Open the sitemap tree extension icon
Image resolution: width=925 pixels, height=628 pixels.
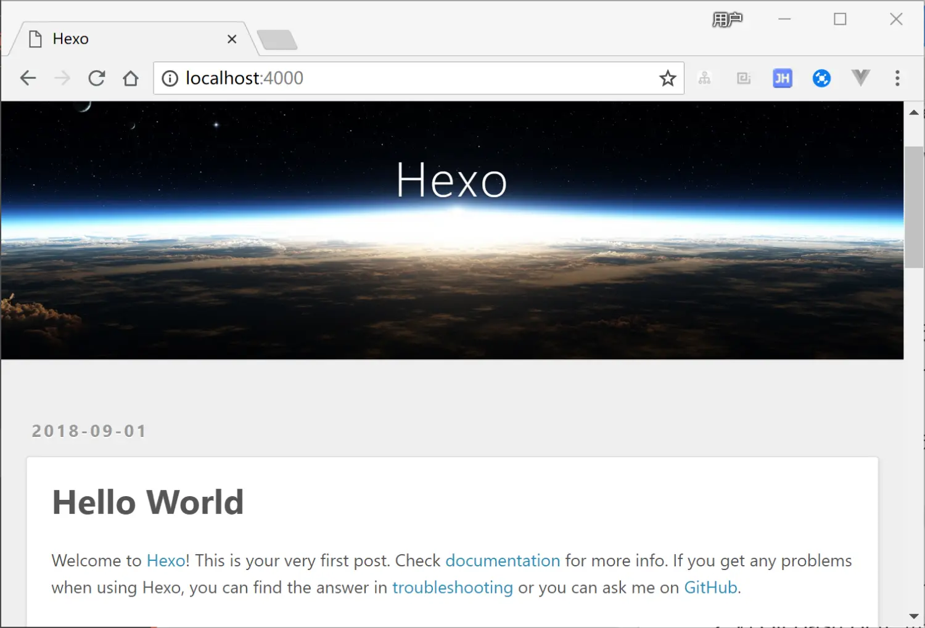(704, 78)
